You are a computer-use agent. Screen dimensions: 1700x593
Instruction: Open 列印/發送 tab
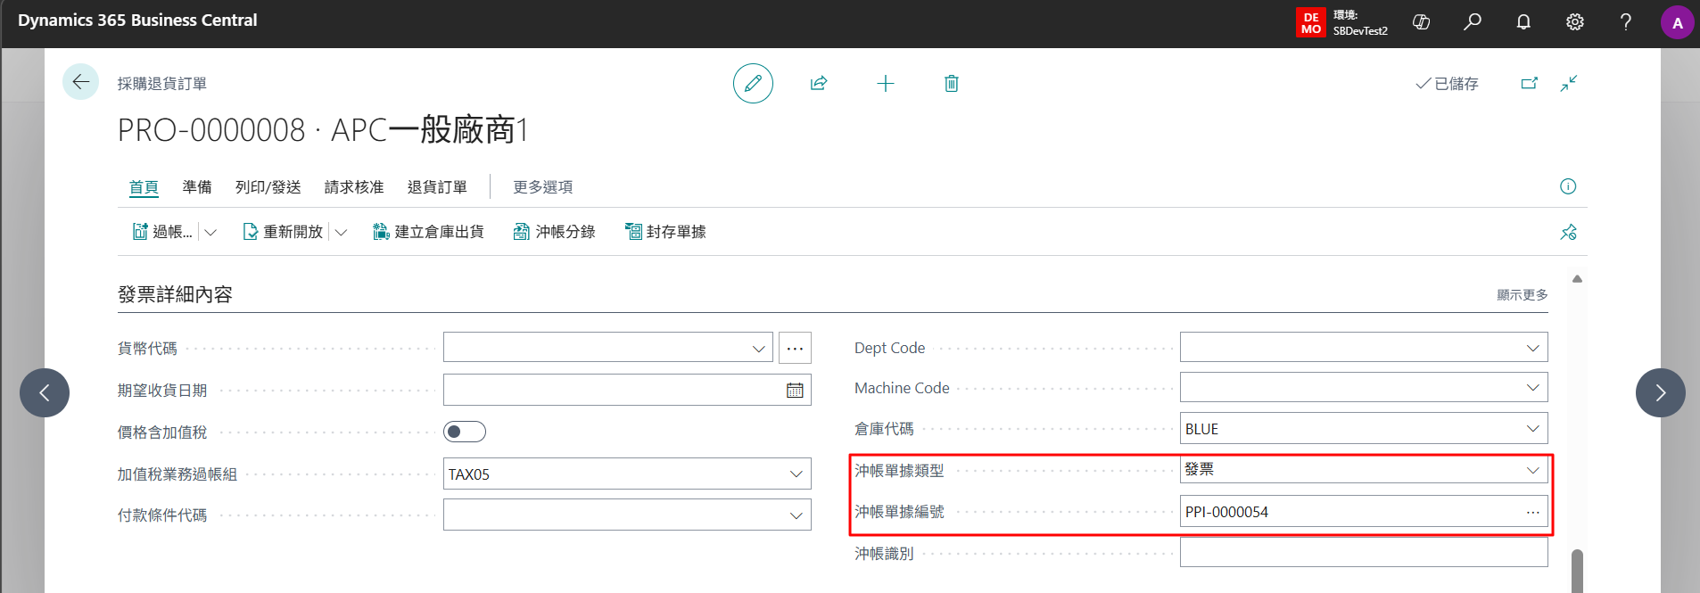(x=268, y=187)
